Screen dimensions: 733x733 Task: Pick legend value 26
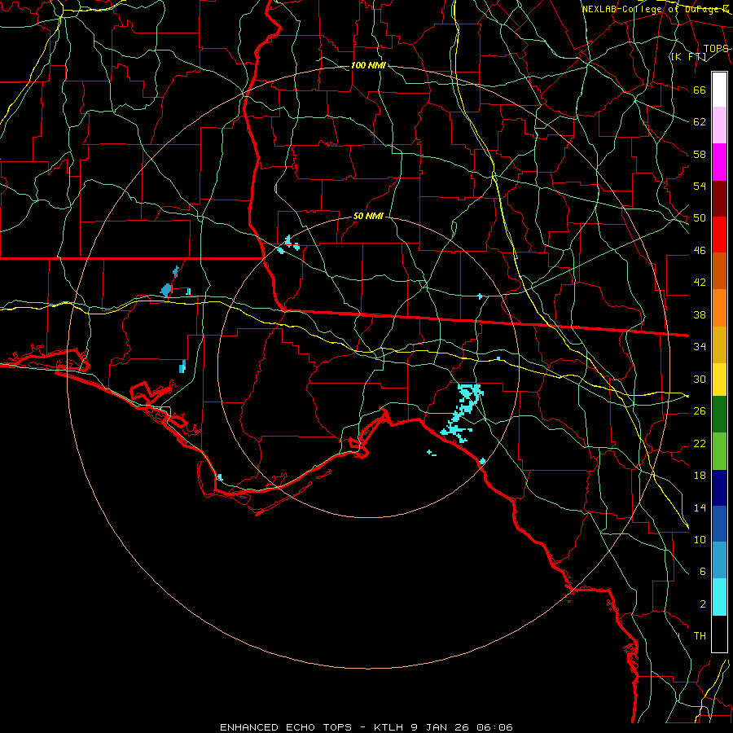700,411
